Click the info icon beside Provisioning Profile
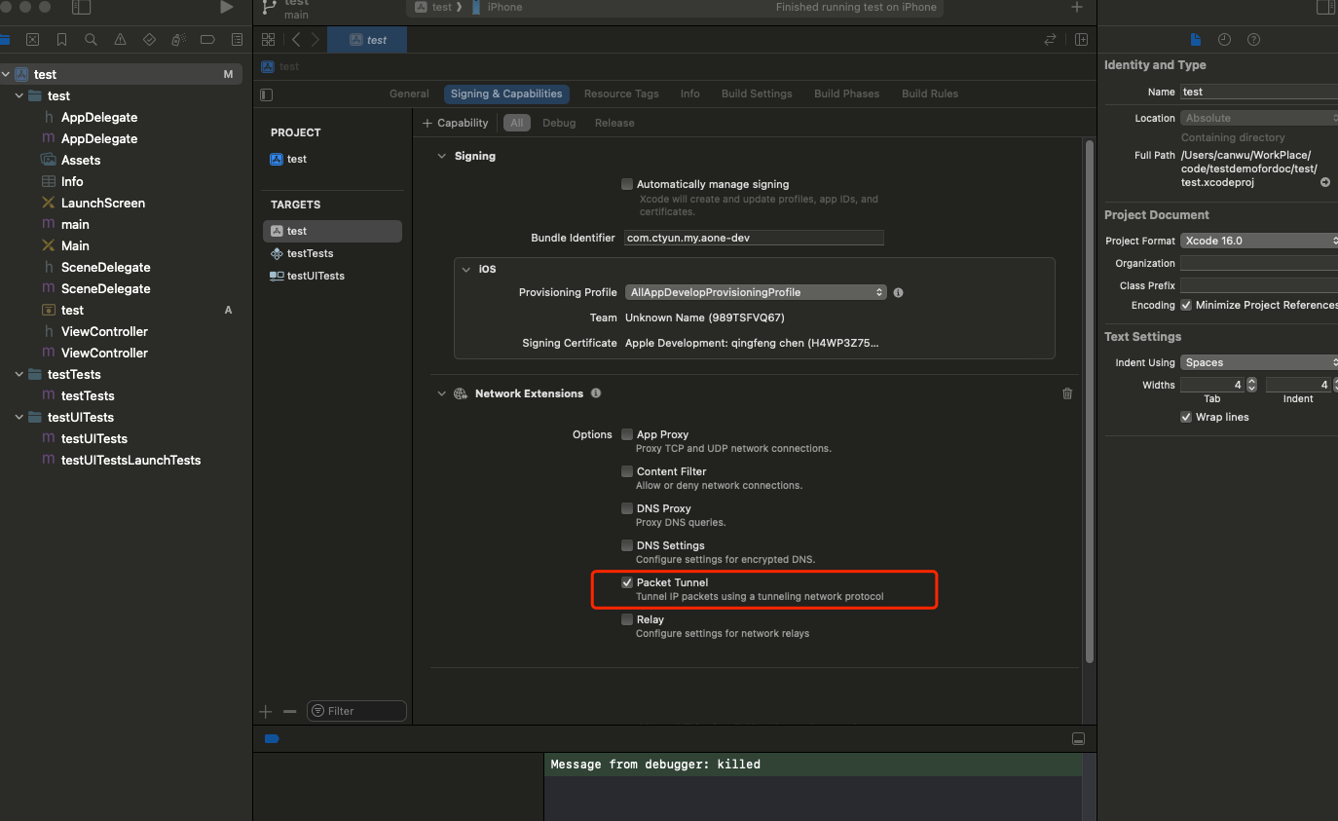 [898, 292]
